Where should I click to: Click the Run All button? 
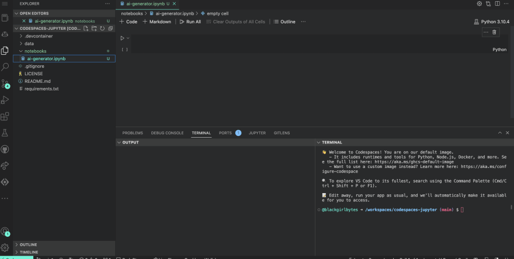tap(190, 22)
